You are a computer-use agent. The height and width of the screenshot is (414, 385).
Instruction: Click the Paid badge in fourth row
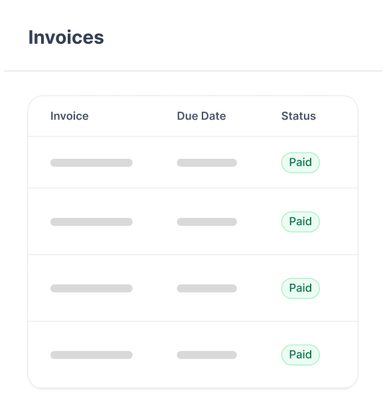(x=300, y=355)
